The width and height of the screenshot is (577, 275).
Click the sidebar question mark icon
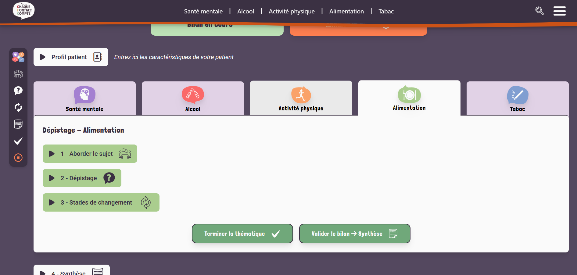[18, 91]
